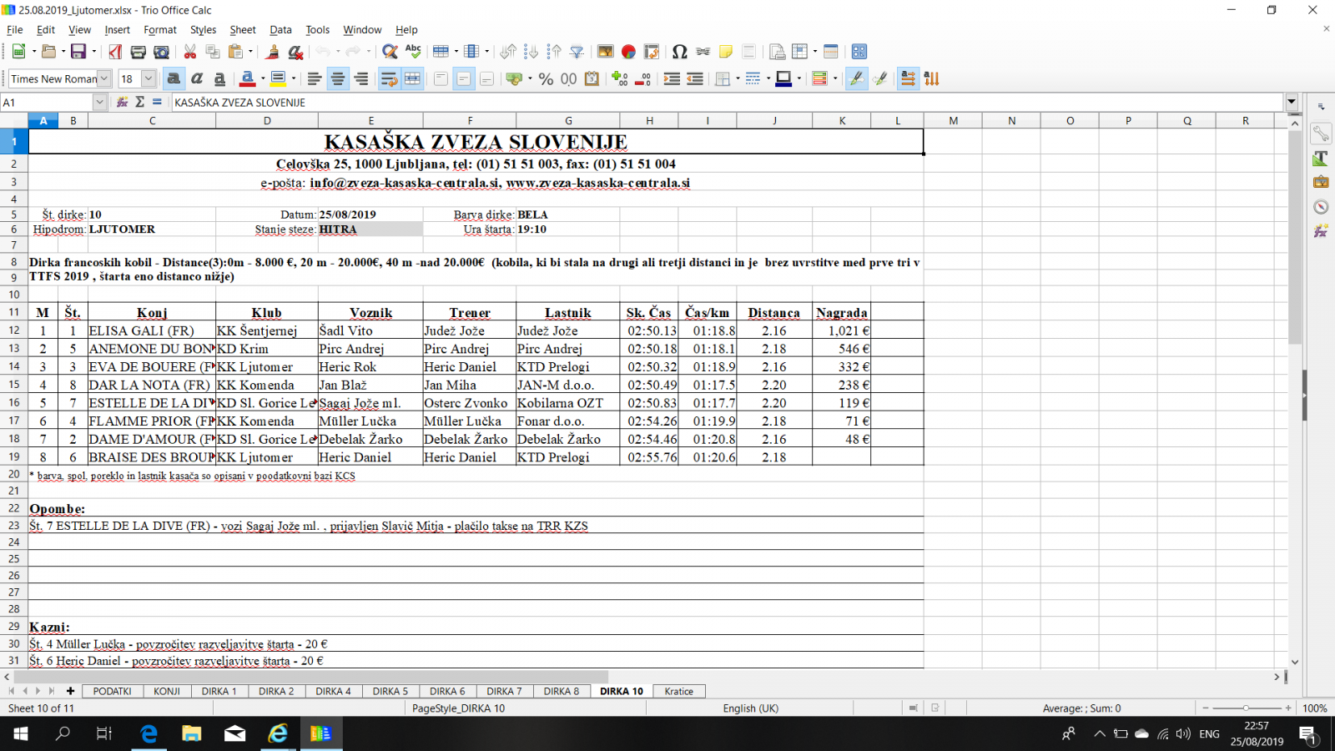Click the Clone Formatting paintbrush icon
The image size is (1335, 751).
pyautogui.click(x=272, y=52)
